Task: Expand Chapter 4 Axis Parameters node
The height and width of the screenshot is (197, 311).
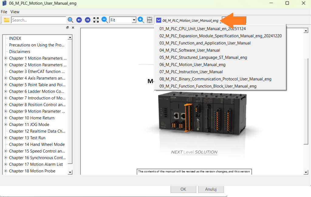Action: point(6,78)
